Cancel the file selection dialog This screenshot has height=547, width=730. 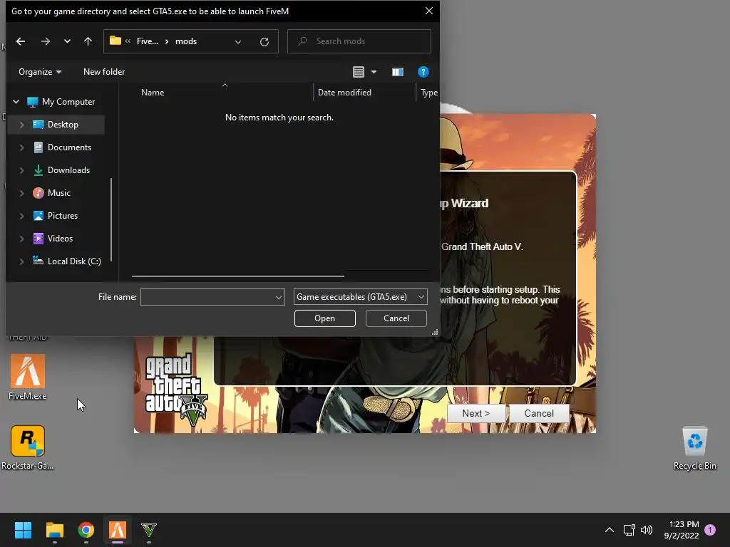tap(396, 318)
